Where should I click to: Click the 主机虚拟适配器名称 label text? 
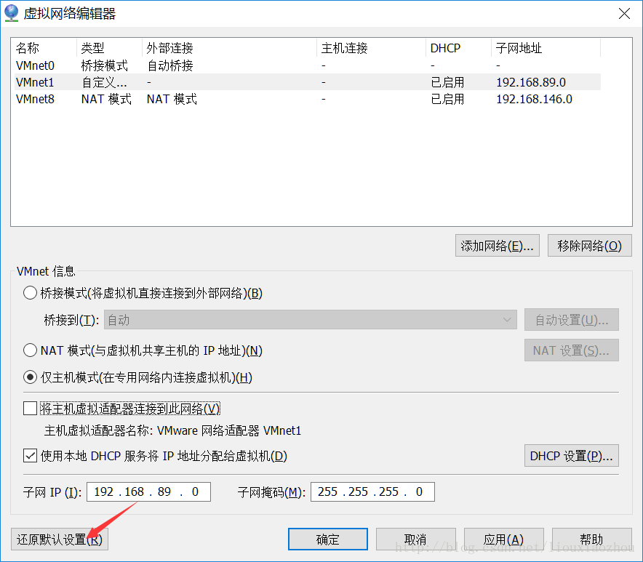click(98, 431)
